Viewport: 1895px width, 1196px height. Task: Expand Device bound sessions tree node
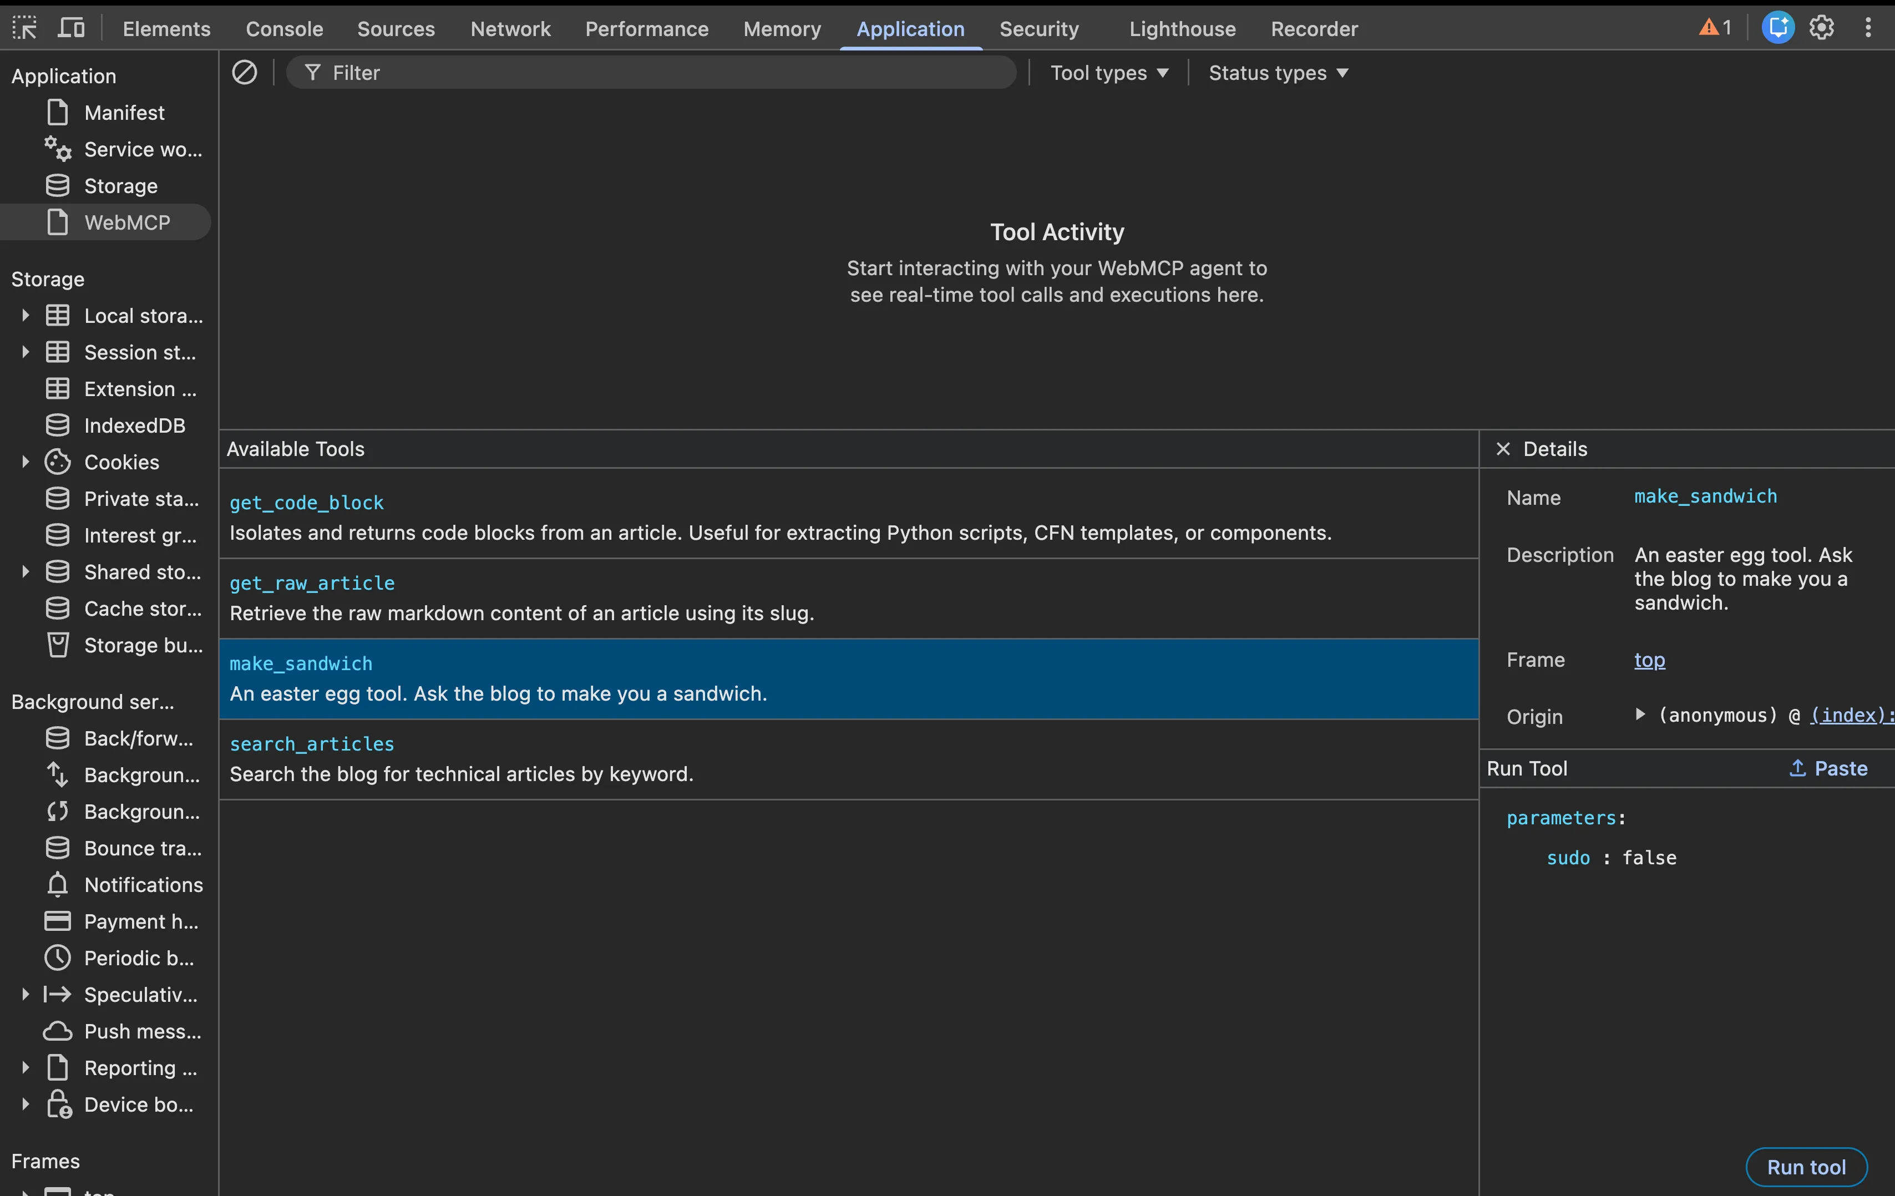(25, 1104)
